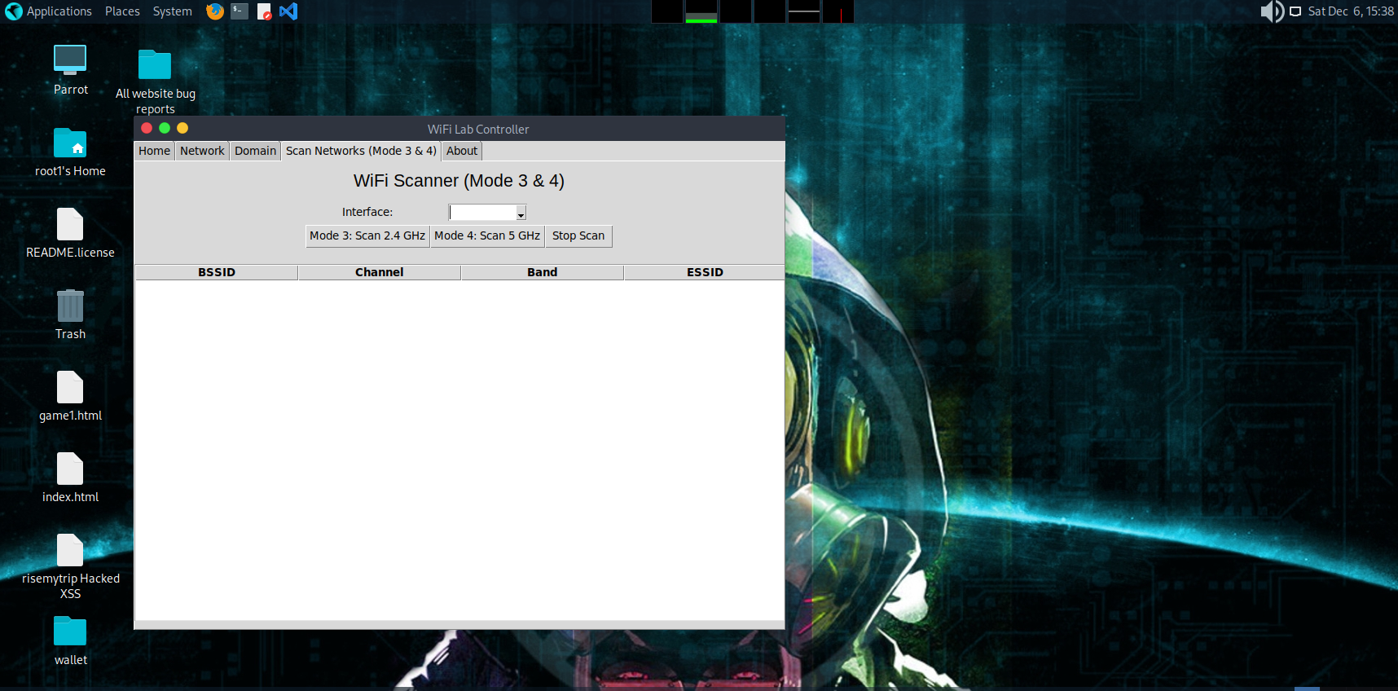
Task: Launch Firefox from the top panel
Action: tap(215, 11)
